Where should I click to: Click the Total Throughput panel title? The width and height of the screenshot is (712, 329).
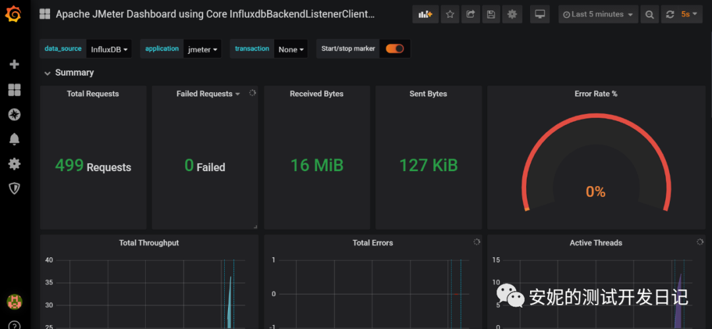click(149, 242)
